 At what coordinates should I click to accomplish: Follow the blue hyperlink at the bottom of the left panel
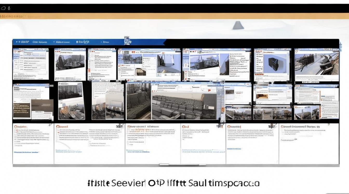[26, 152]
